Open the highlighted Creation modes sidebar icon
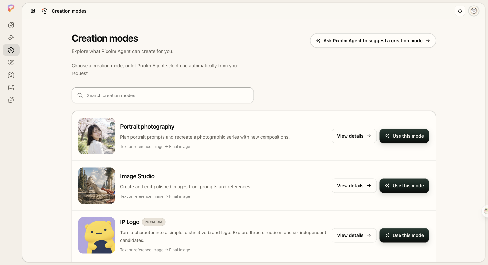The image size is (488, 265). click(x=11, y=50)
